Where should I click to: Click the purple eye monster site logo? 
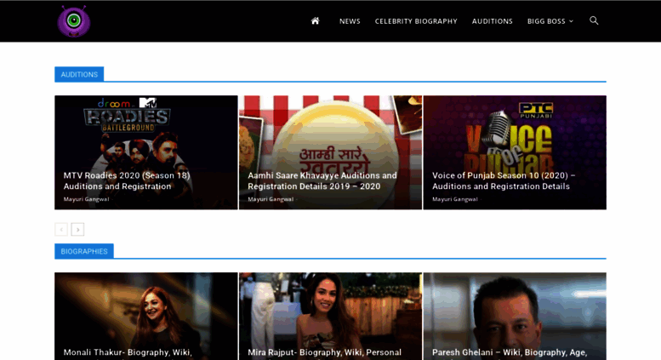pos(74,21)
